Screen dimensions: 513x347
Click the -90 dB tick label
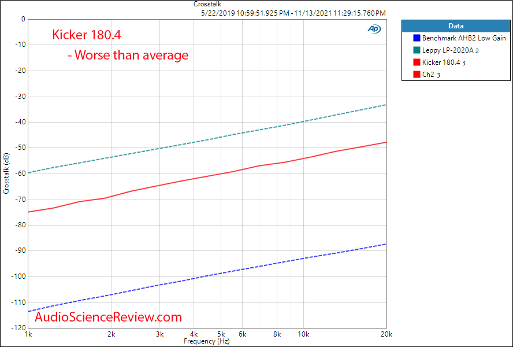pos(19,250)
